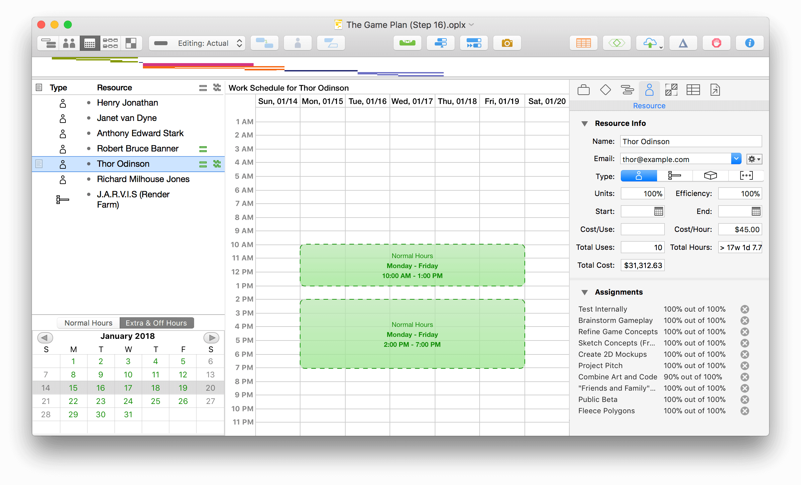801x485 pixels.
Task: Click the Cost/Hour field $45.00
Action: point(740,229)
